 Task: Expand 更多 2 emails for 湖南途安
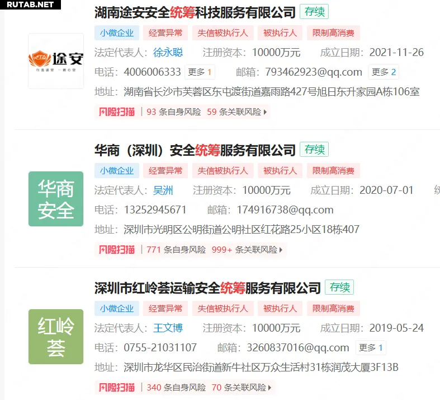384,72
